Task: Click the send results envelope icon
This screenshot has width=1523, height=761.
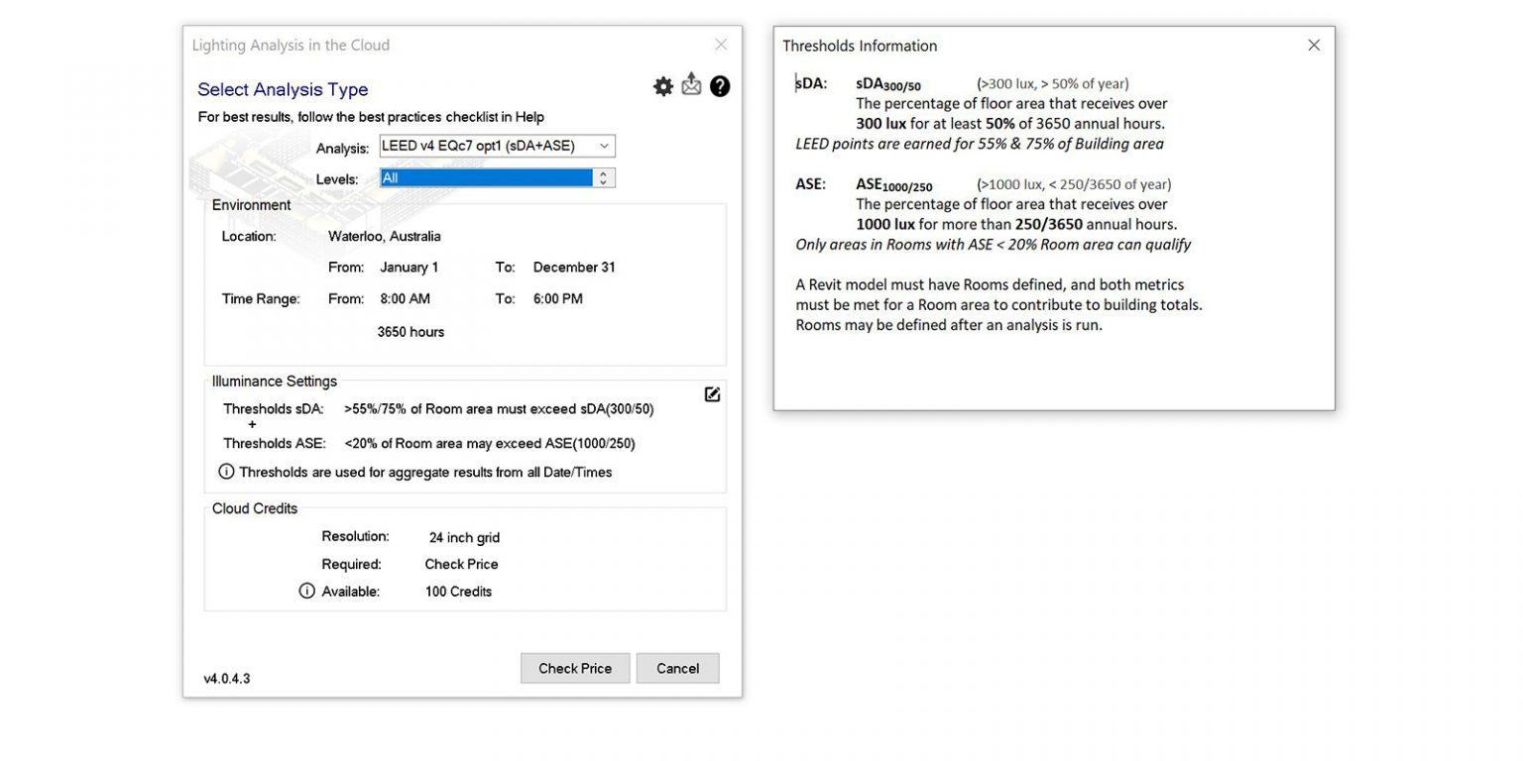Action: coord(691,86)
